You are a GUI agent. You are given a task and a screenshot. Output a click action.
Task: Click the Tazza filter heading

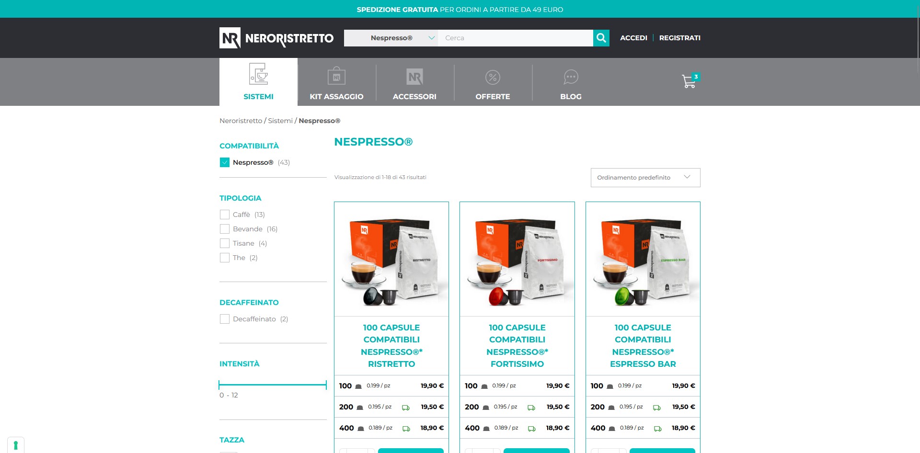pos(232,440)
